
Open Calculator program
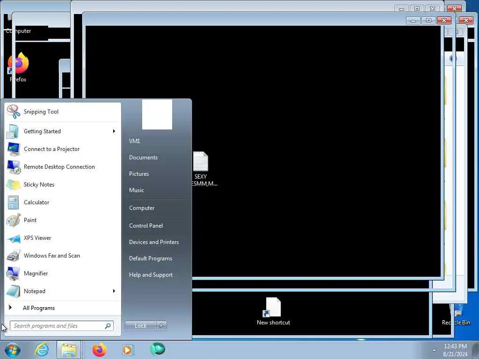[63, 202]
